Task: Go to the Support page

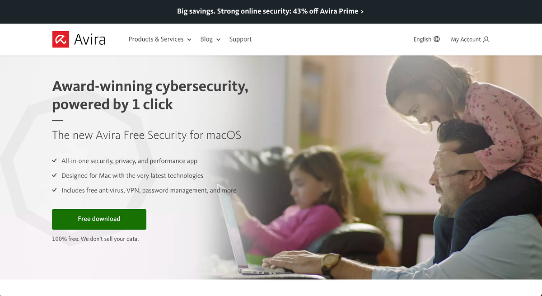Action: tap(240, 39)
